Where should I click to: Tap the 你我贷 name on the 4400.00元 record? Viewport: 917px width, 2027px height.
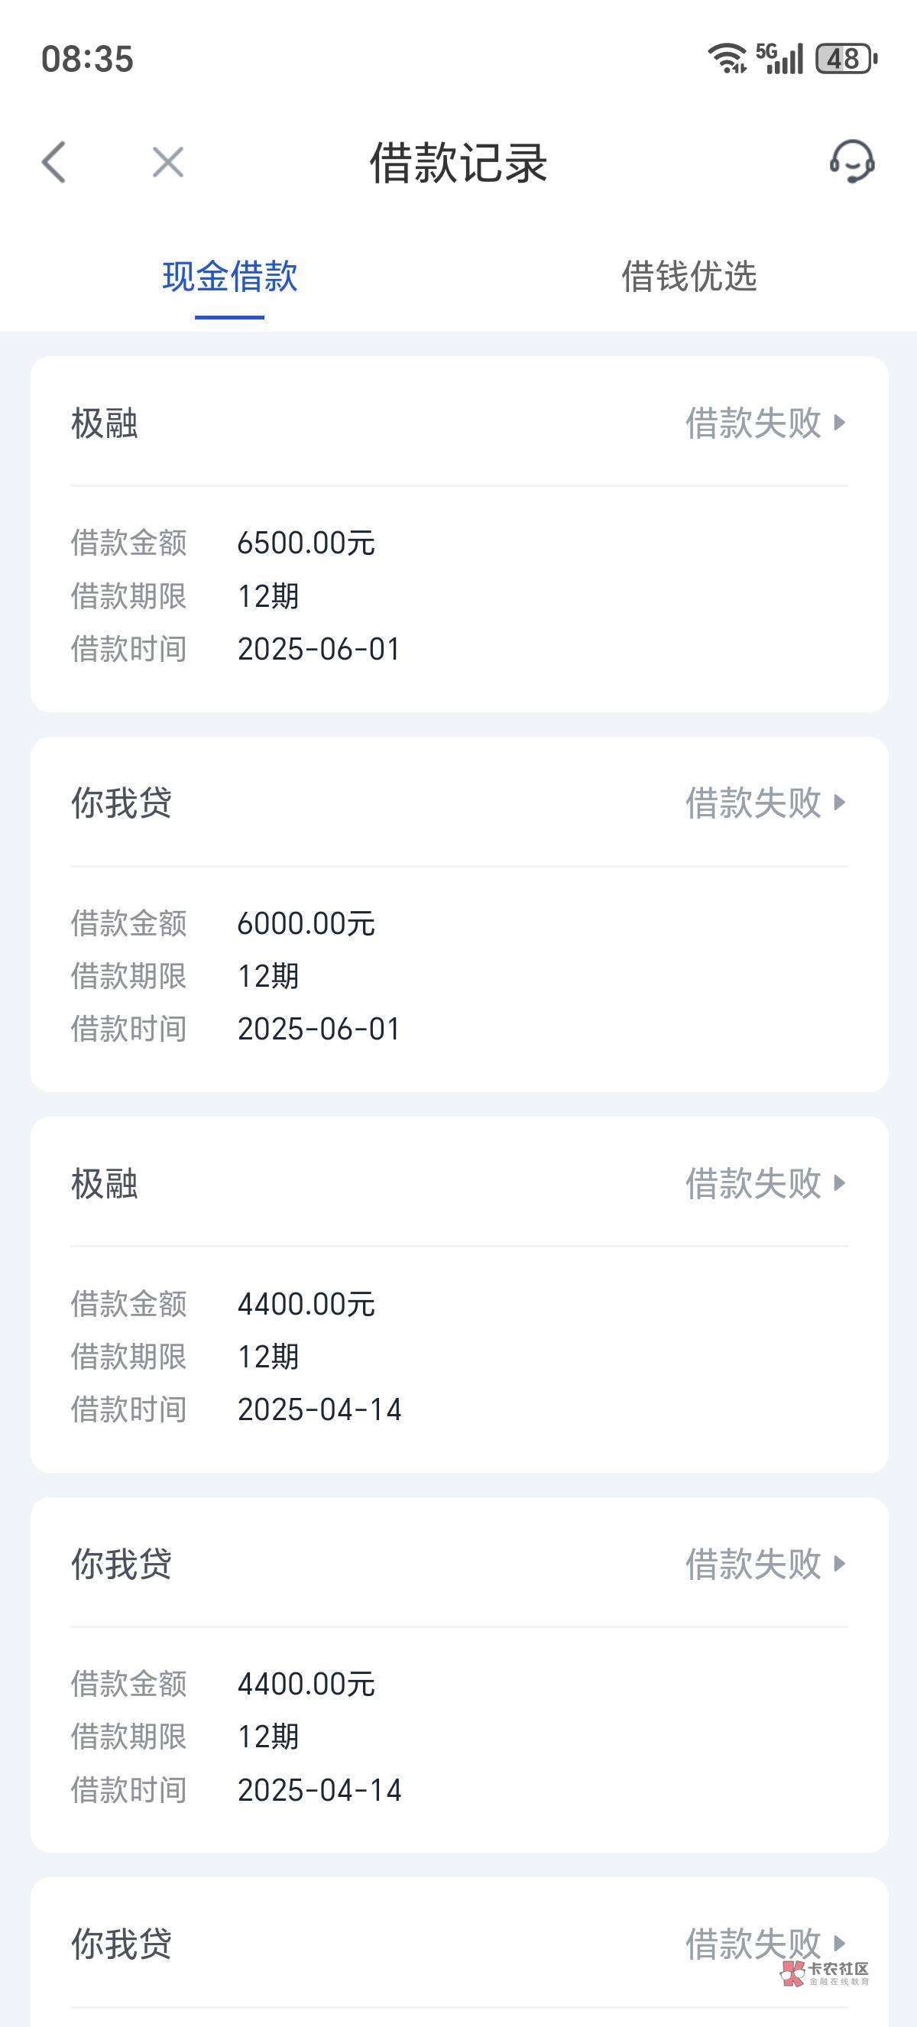122,1564
